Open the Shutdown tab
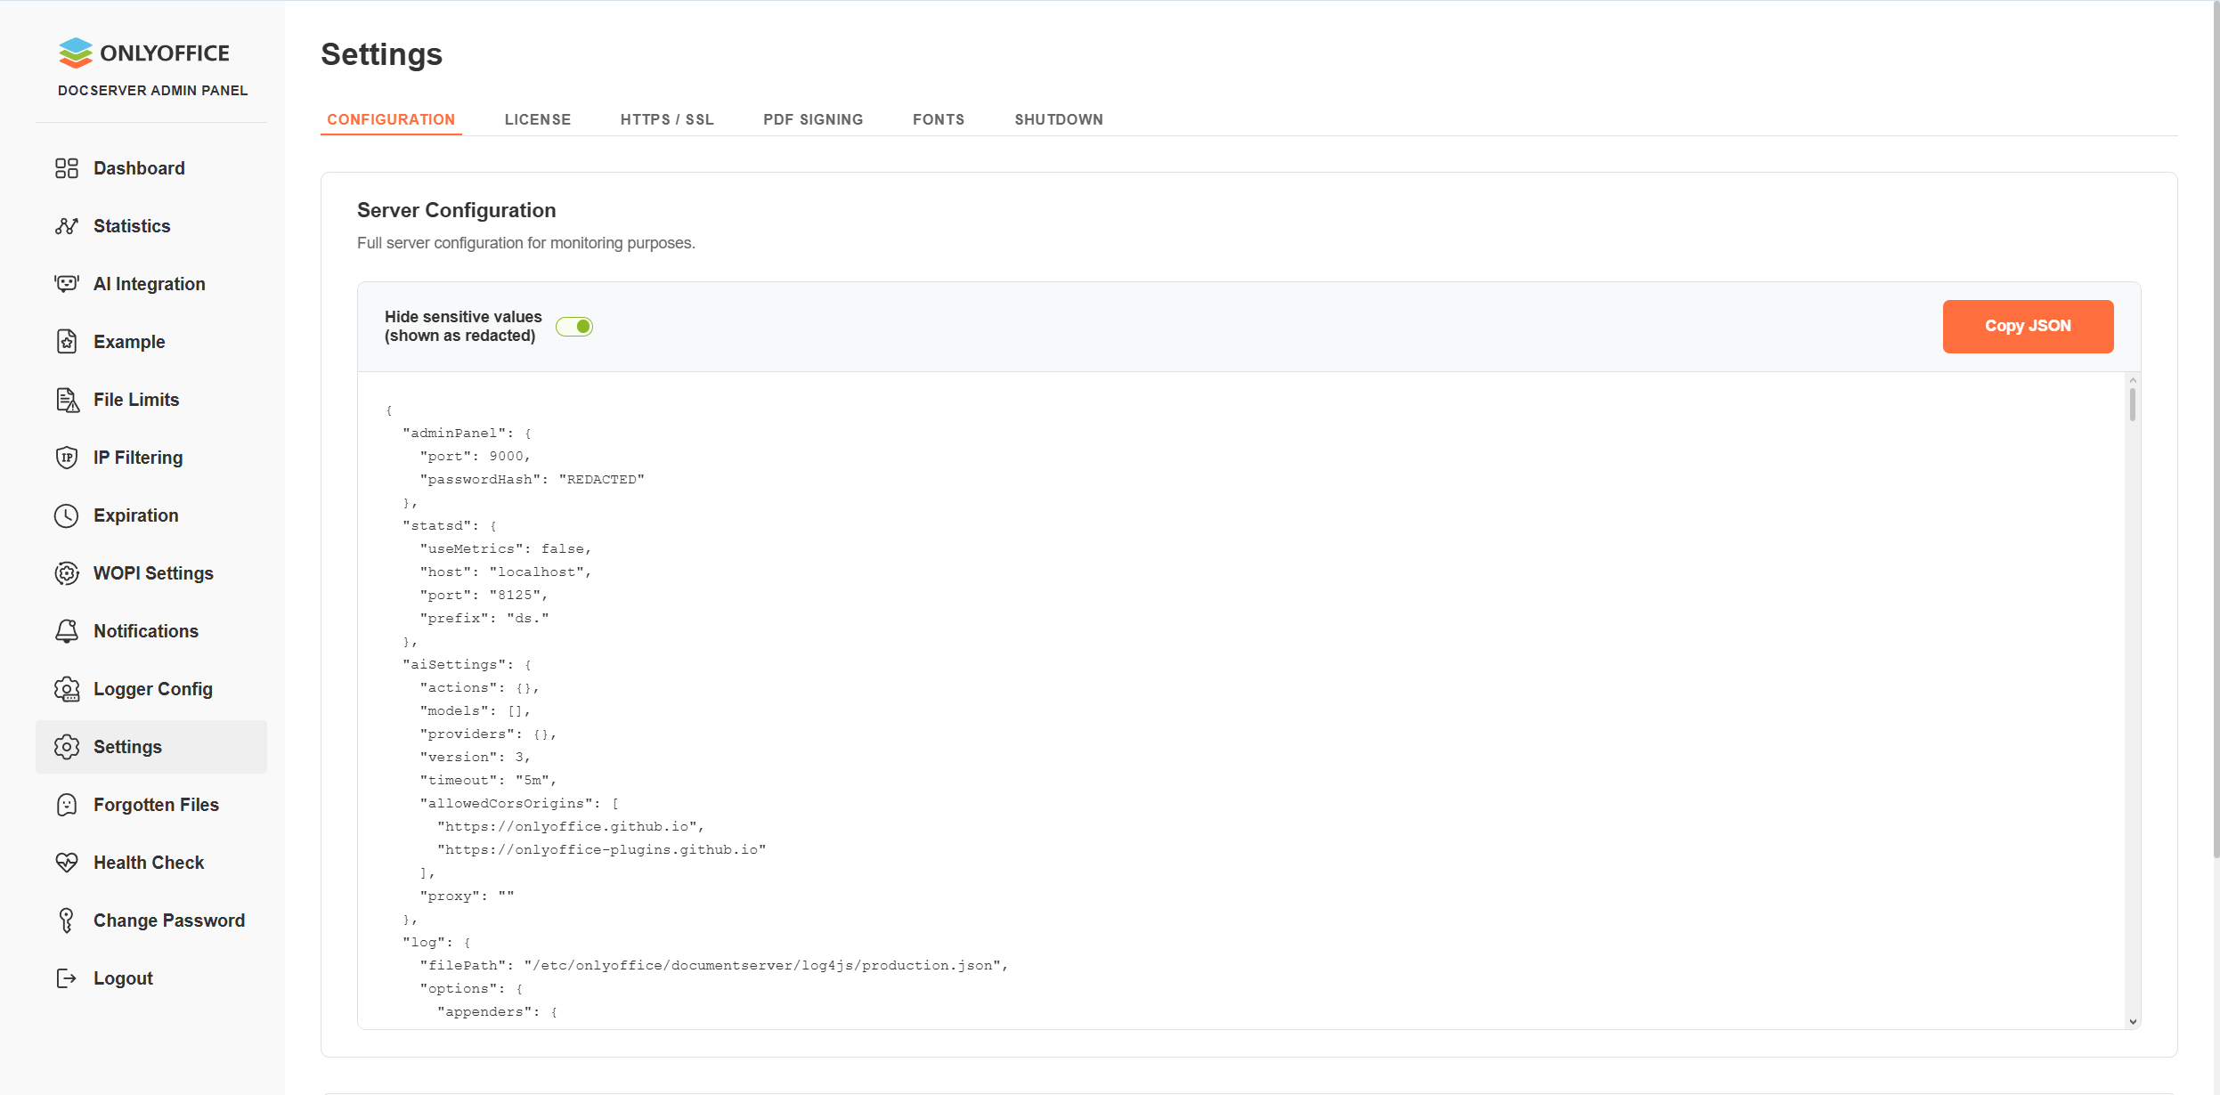 click(x=1058, y=119)
